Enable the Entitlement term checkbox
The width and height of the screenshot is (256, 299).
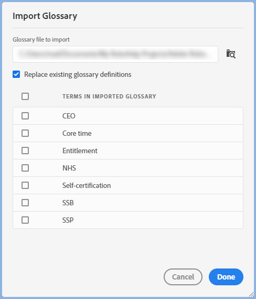point(25,151)
